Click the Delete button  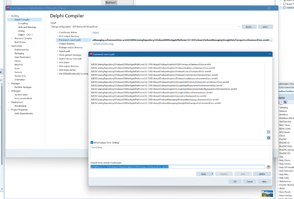(x=262, y=174)
